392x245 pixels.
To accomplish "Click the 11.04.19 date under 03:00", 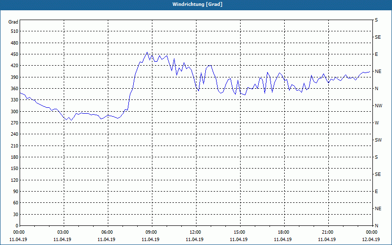I will (62, 240).
